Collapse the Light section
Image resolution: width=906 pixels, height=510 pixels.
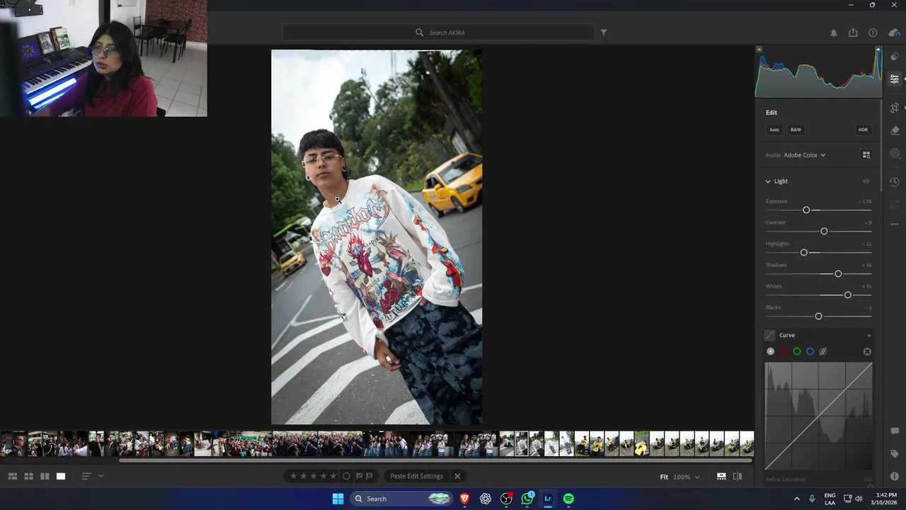(x=768, y=181)
